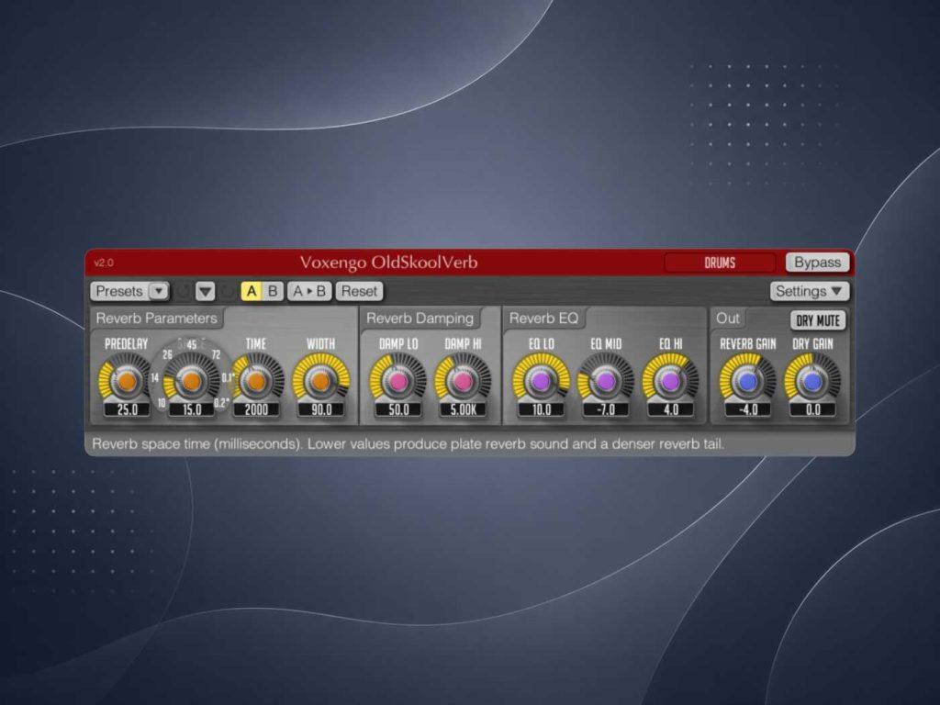Screen dimensions: 940x705
Task: Click the DRUMS instance name field
Action: pyautogui.click(x=720, y=263)
